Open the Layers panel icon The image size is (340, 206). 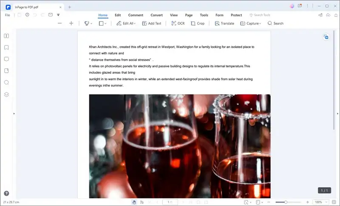click(x=6, y=94)
